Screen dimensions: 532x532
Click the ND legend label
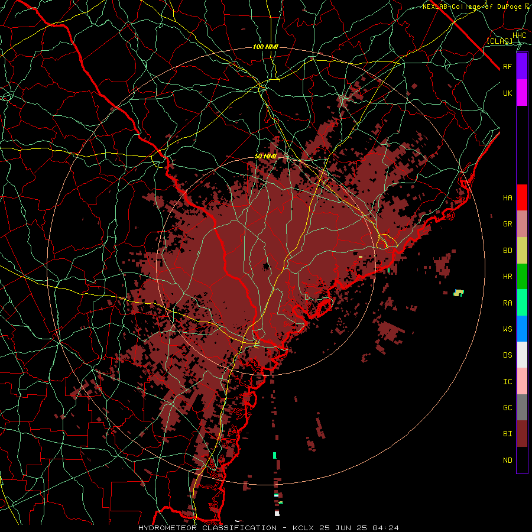(507, 460)
